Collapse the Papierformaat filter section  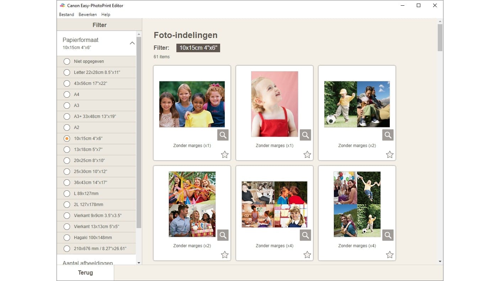132,43
